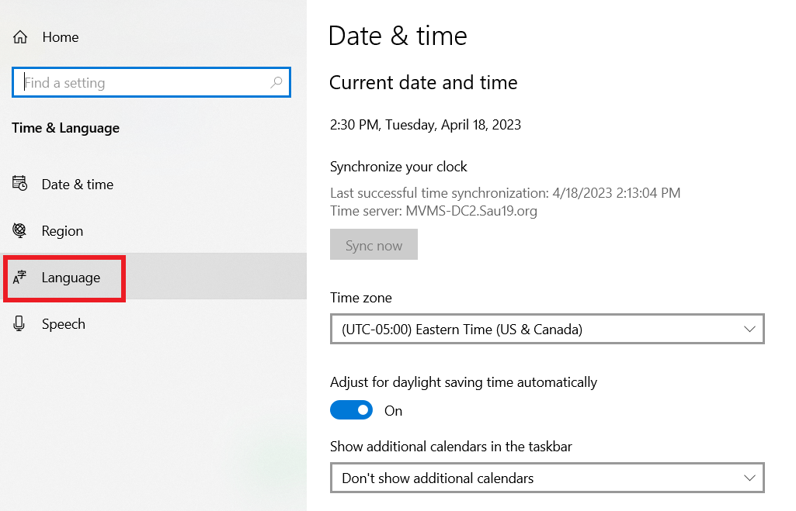Open the Language settings page
Screen dimensions: 796x511
[71, 278]
